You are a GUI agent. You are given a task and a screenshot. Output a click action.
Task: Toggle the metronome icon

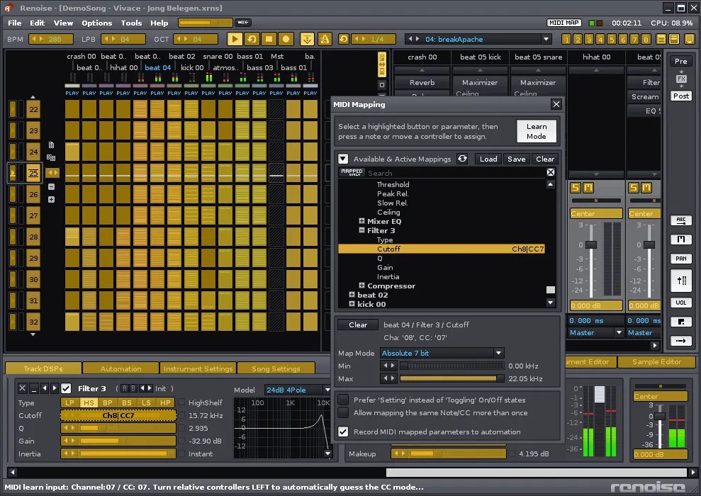click(325, 39)
